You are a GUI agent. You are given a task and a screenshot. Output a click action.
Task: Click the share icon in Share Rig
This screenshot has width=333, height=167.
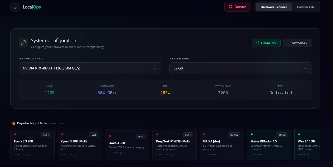(x=257, y=43)
